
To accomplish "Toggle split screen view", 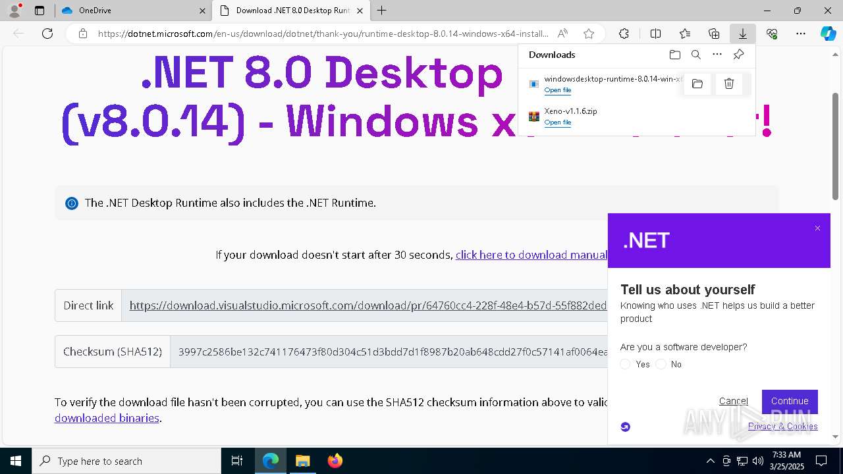I will tap(655, 34).
